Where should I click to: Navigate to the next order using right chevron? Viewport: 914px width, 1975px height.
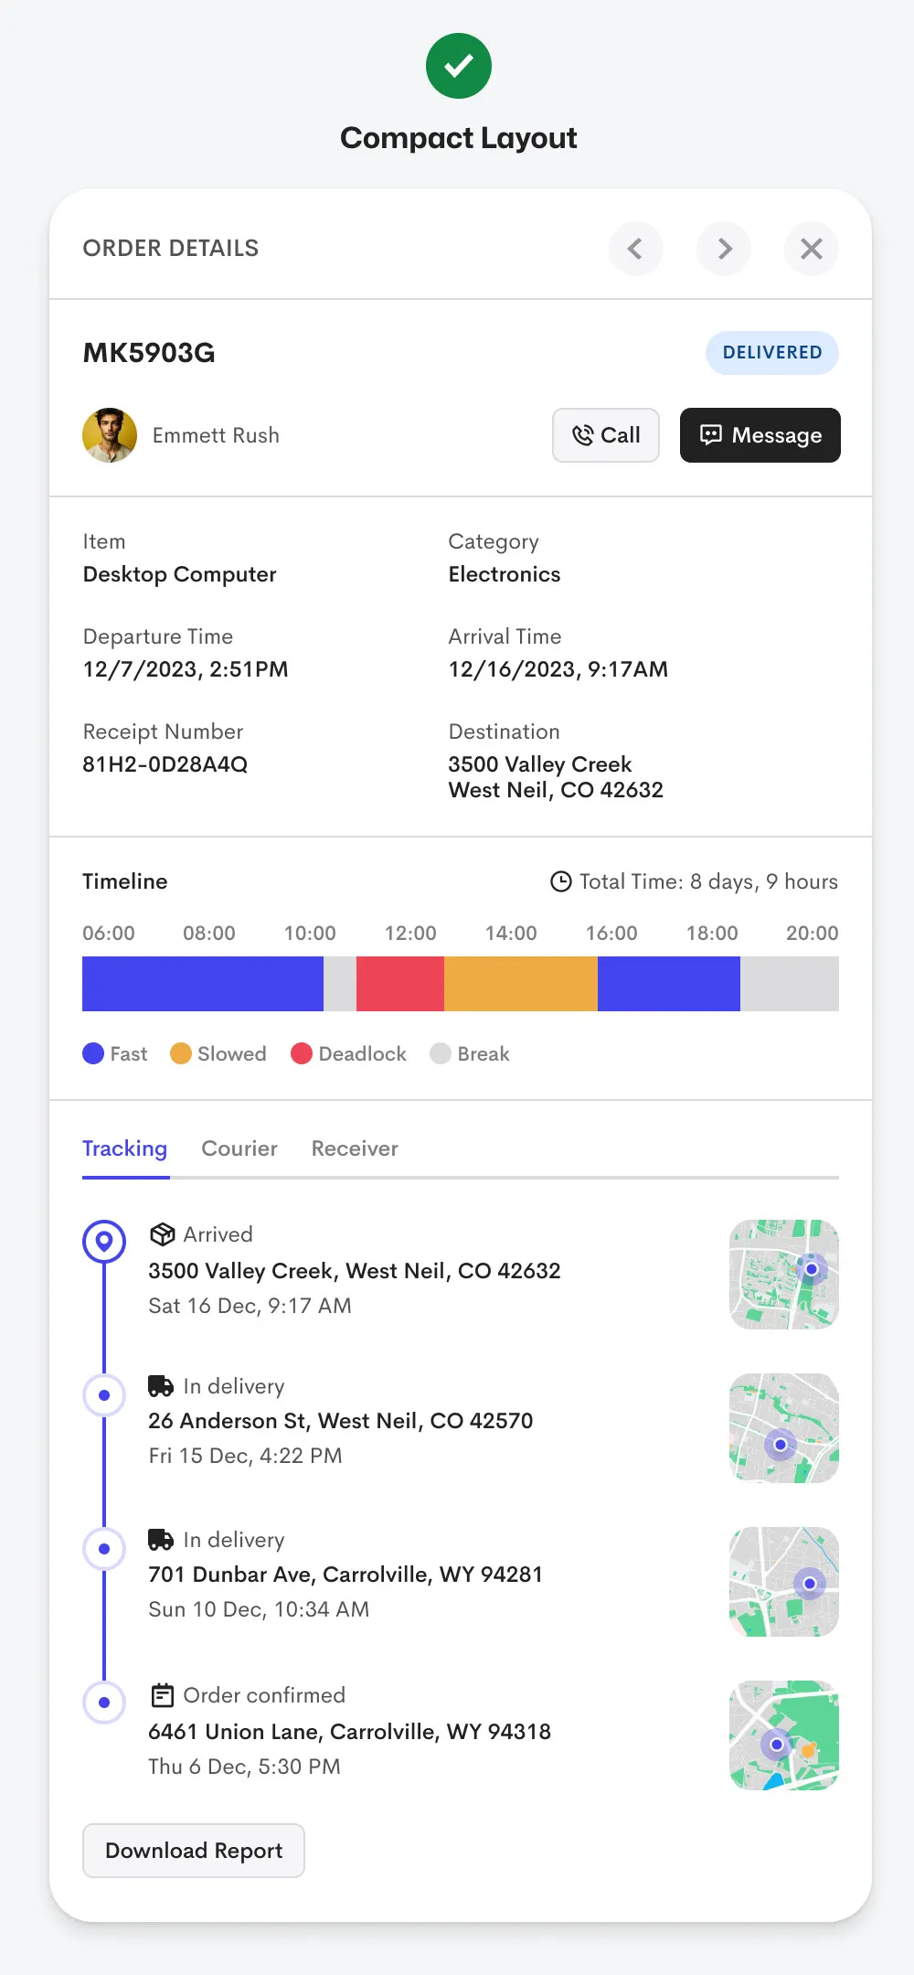723,249
